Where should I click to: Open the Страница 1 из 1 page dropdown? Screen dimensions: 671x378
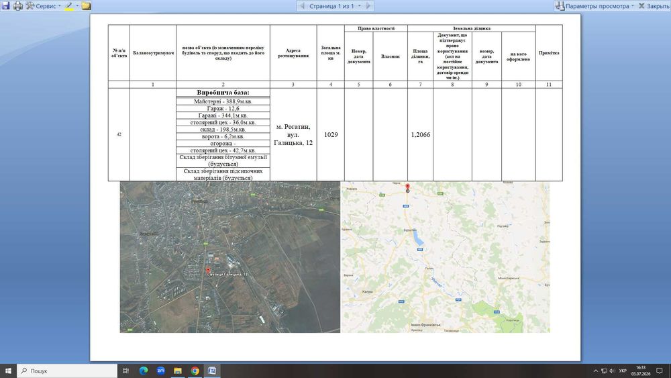(335, 6)
